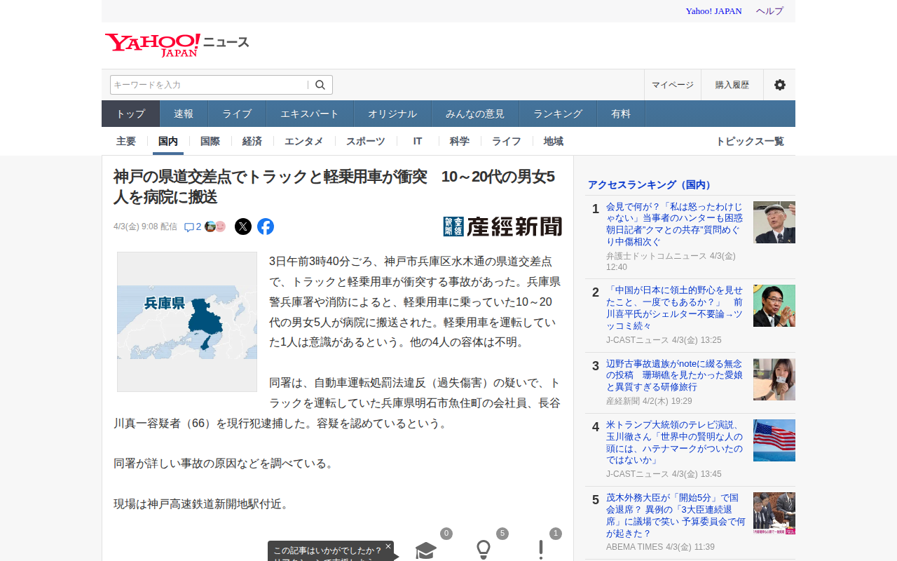This screenshot has height=561, width=897.
Task: Focus the keyword search input field
Action: pos(209,85)
